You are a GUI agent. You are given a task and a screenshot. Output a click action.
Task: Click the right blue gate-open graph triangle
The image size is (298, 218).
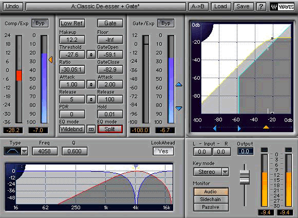239,129
